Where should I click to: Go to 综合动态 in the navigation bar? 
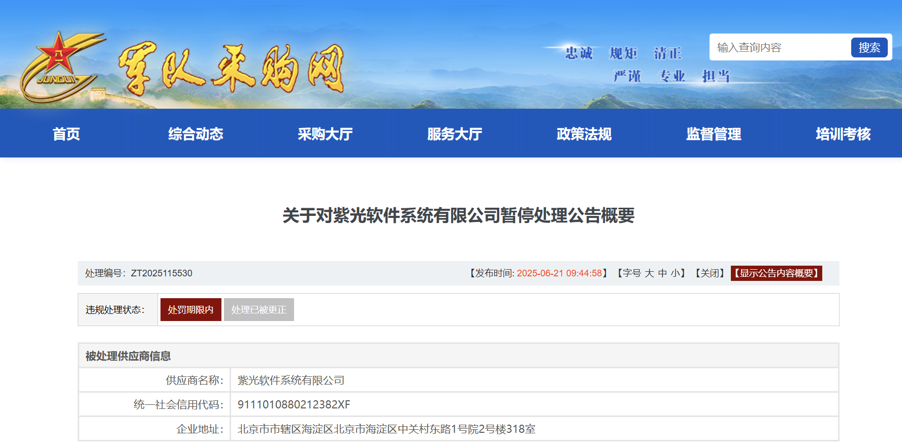(x=196, y=134)
